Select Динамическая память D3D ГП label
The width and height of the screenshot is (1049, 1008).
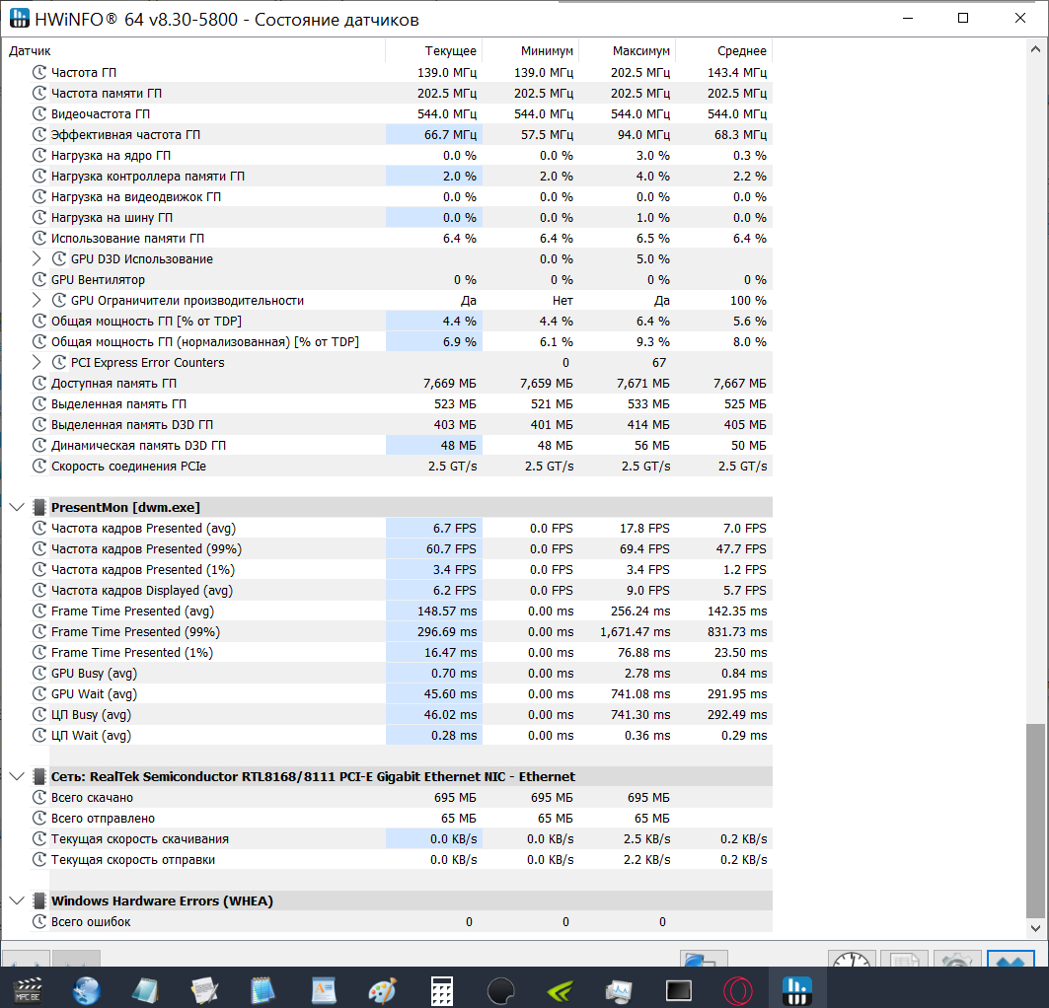click(x=138, y=445)
